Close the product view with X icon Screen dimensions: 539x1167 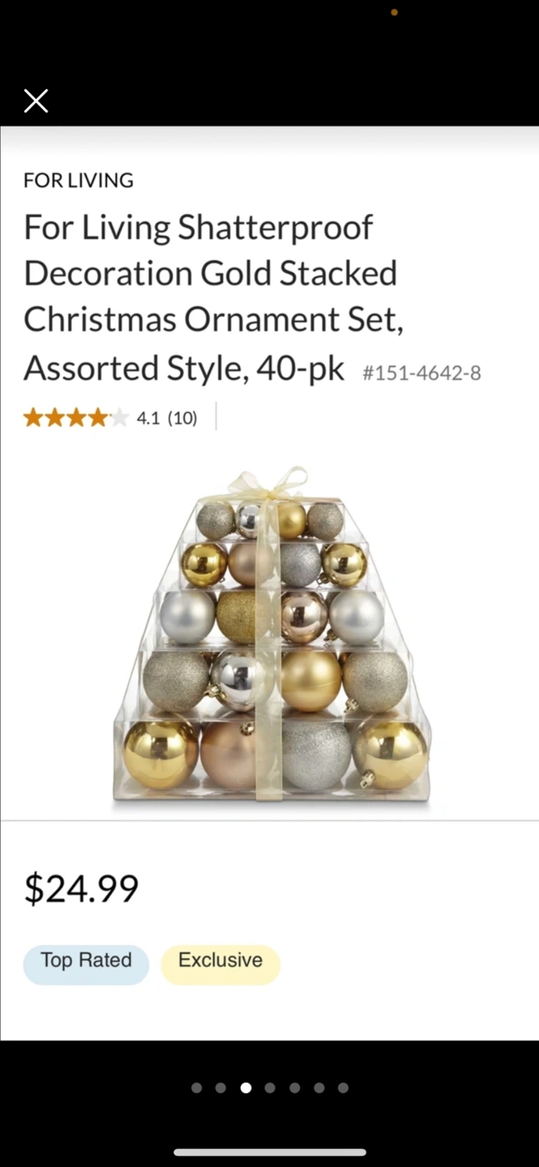click(x=36, y=101)
